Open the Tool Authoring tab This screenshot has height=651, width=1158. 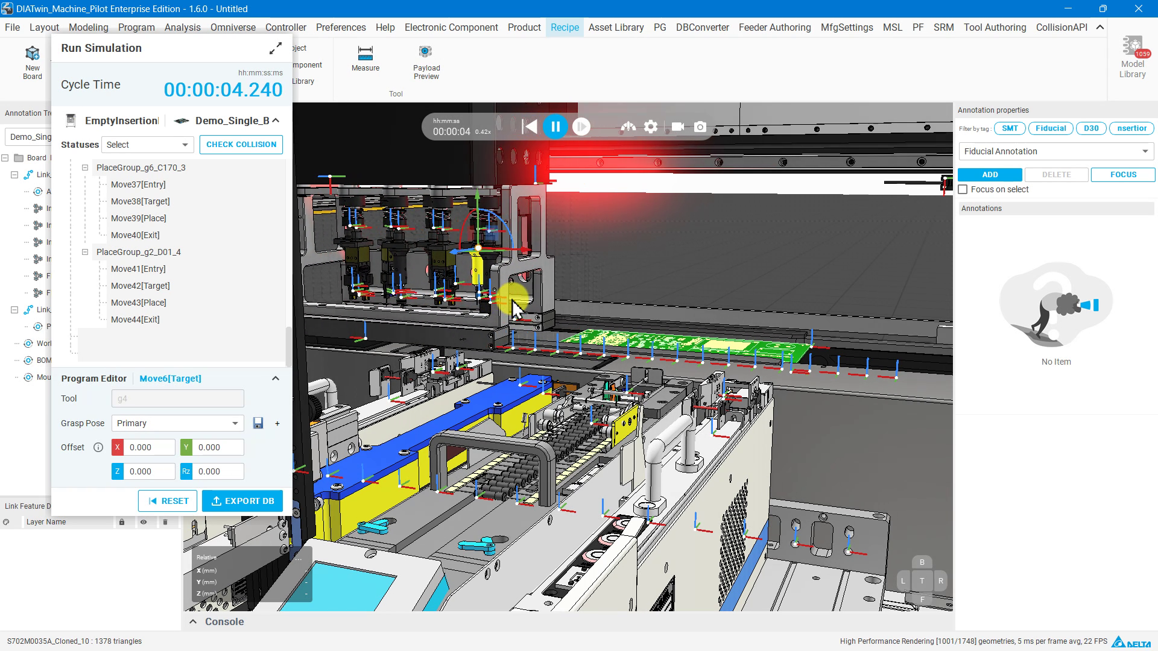(995, 27)
